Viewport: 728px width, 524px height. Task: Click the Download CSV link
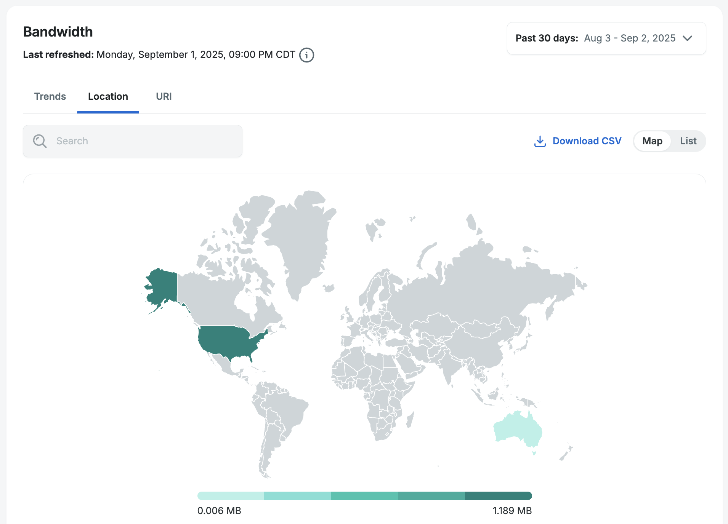point(587,141)
